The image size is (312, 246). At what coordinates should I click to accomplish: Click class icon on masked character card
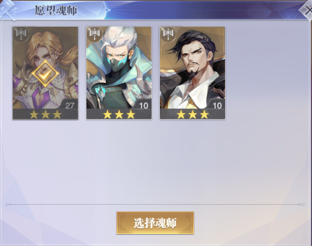tap(95, 34)
